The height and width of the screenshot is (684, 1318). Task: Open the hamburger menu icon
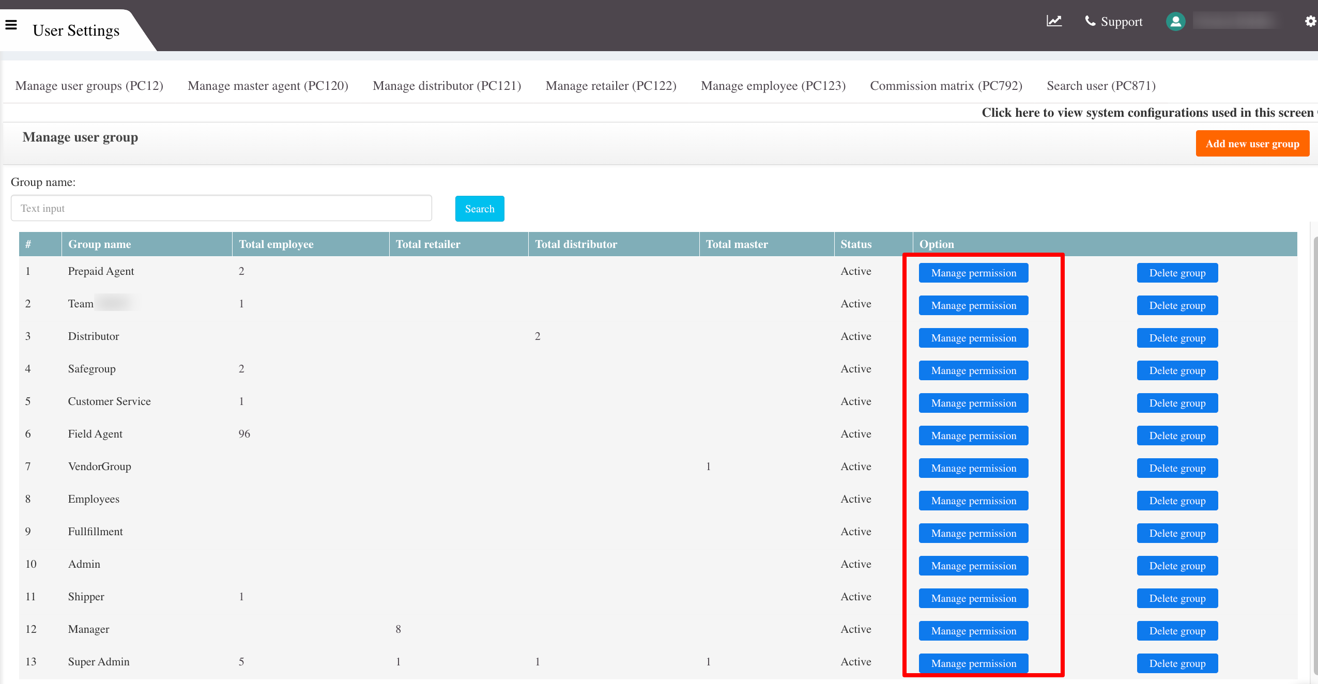coord(11,25)
